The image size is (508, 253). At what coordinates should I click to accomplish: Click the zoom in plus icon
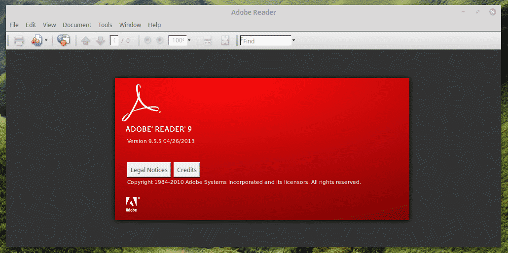tap(160, 40)
